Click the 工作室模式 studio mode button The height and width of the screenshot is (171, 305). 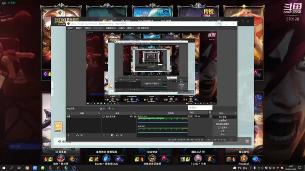pos(225,128)
